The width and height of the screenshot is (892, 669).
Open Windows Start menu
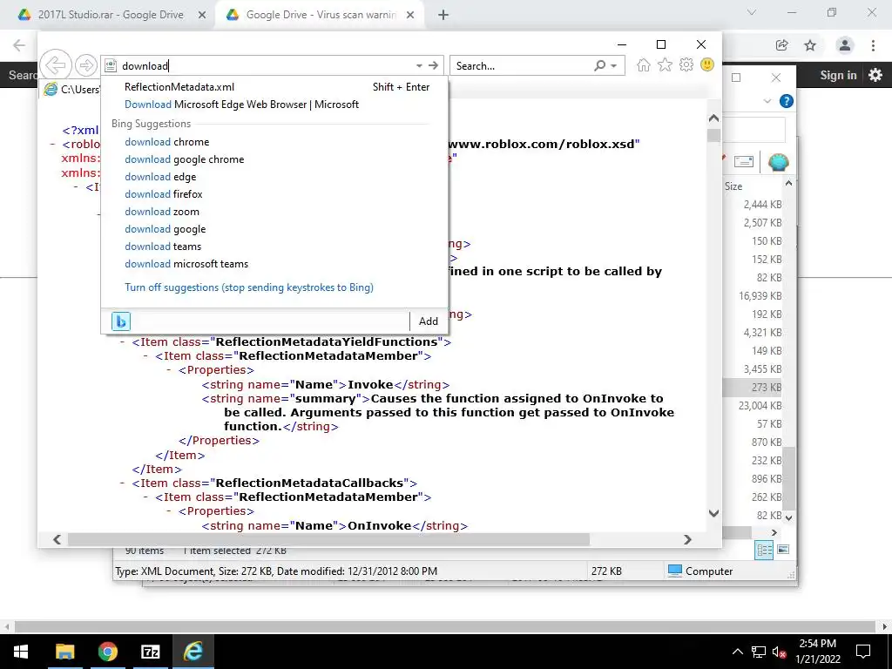[x=21, y=652]
